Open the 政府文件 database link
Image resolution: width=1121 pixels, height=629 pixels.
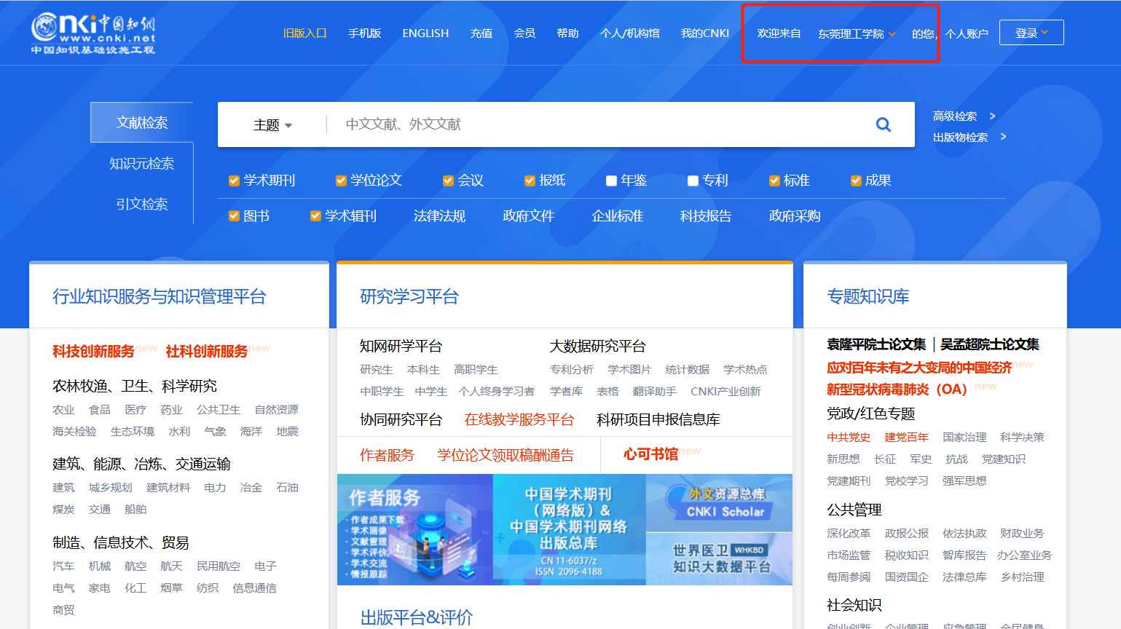click(528, 216)
